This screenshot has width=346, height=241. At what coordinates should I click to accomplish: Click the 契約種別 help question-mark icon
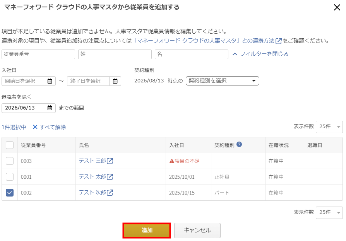pyautogui.click(x=239, y=144)
